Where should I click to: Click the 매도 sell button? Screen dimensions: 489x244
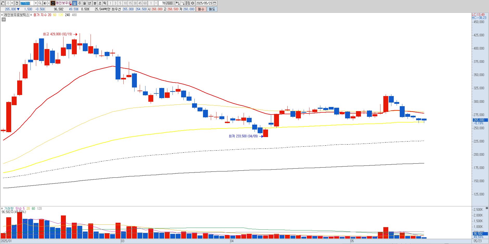pos(212,9)
